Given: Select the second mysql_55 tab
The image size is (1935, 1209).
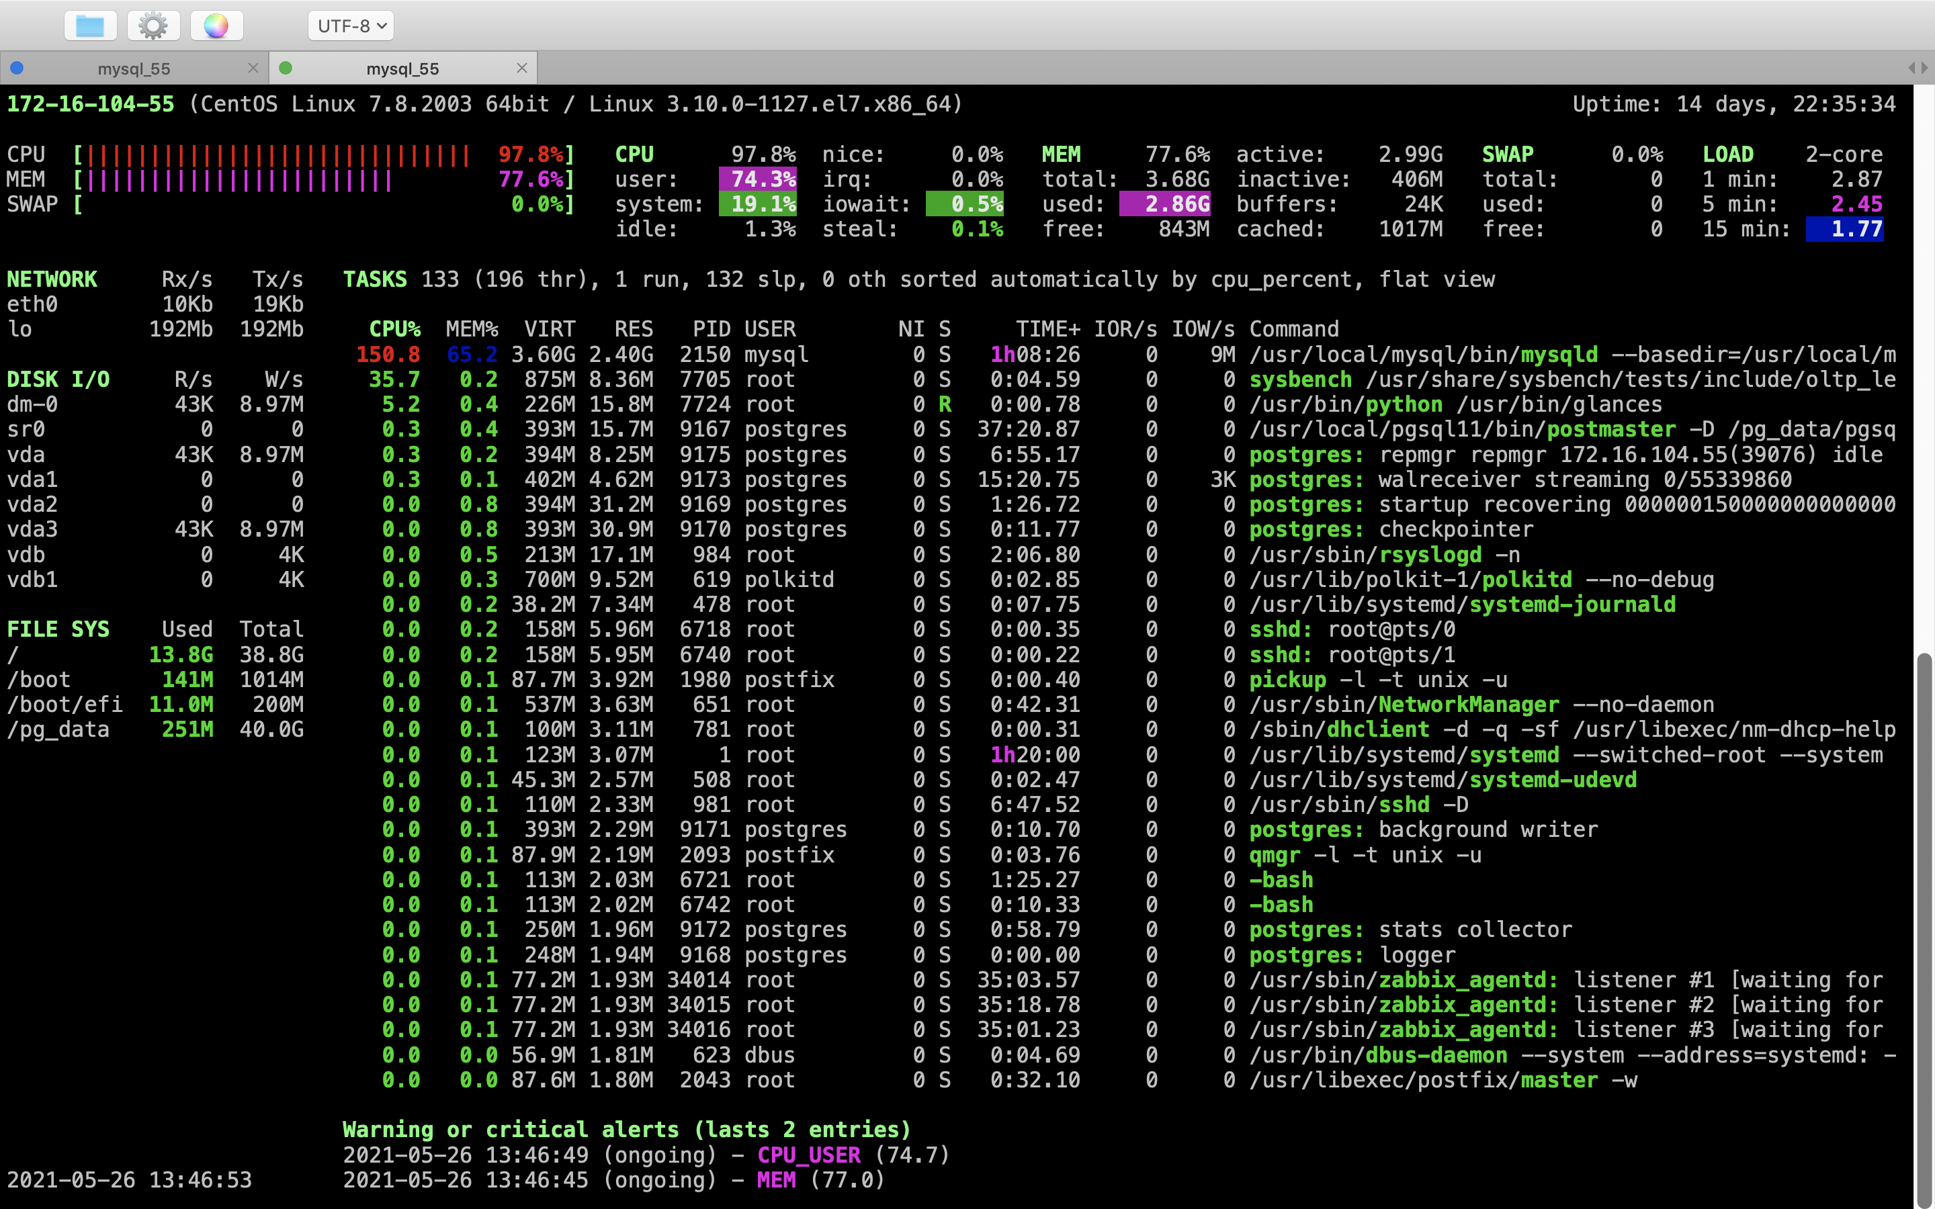Looking at the screenshot, I should click(402, 69).
